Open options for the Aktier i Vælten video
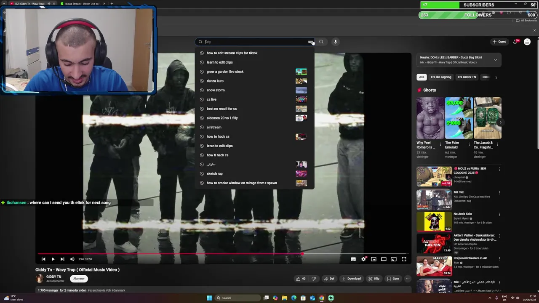The image size is (539, 303). (x=500, y=236)
